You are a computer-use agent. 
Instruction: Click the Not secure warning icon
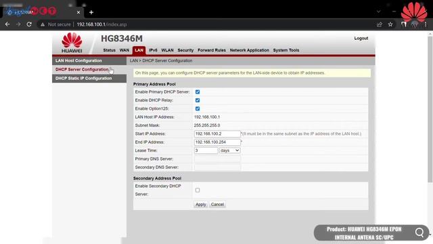click(43, 24)
